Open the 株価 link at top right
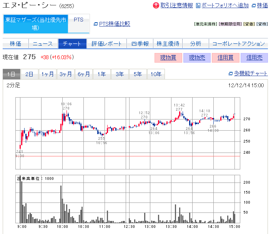Screen dimensions: 271x234 coord(263,5)
